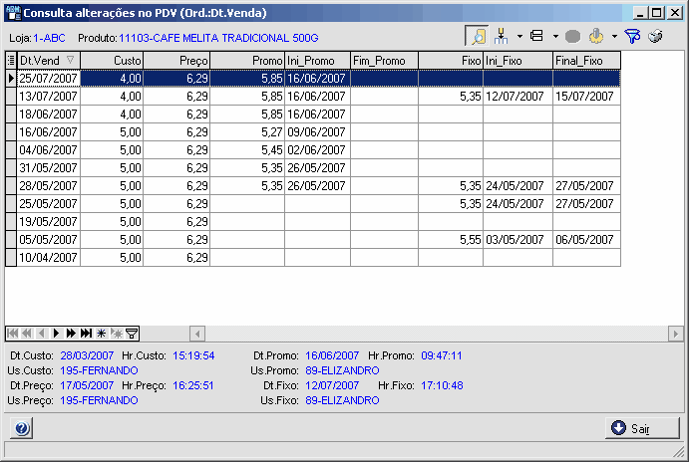Viewport: 689px width, 462px height.
Task: Close the Consulta alterações window
Action: click(674, 13)
